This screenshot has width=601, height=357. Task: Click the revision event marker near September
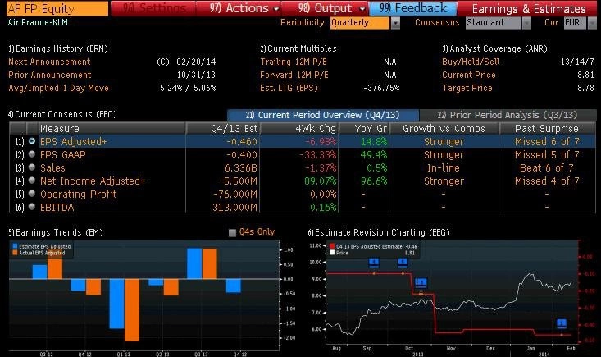374,263
